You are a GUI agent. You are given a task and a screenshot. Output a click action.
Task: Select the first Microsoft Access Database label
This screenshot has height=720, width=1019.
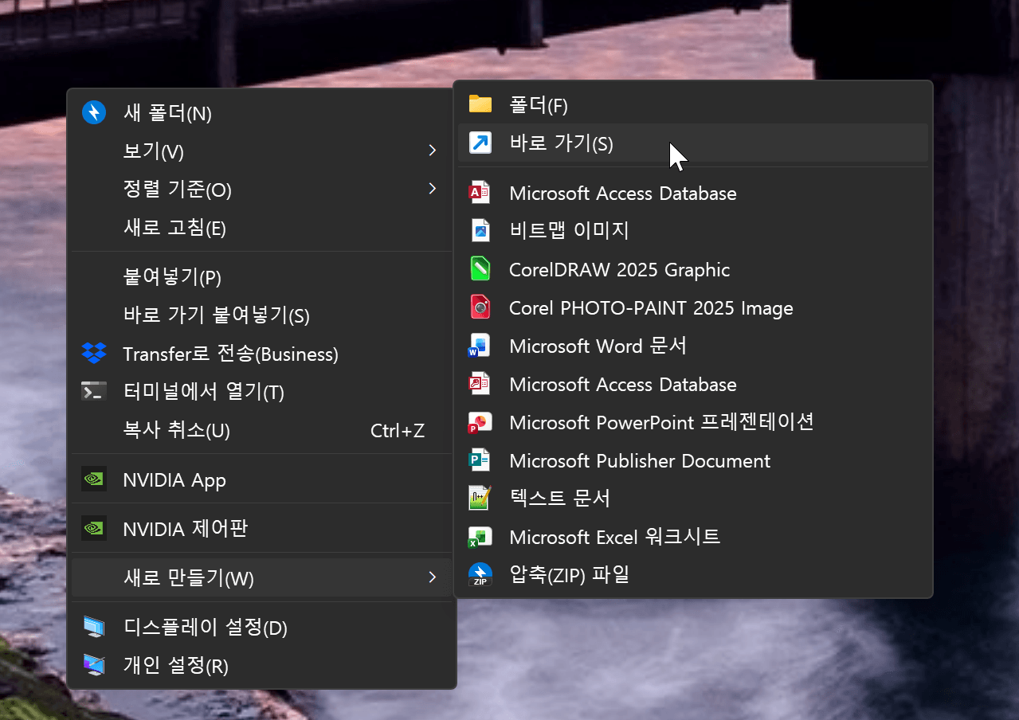623,193
